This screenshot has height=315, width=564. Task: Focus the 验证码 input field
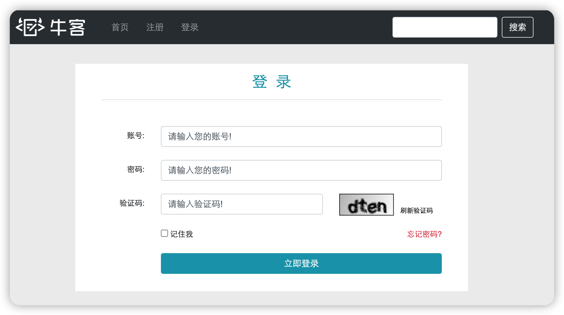pos(242,204)
